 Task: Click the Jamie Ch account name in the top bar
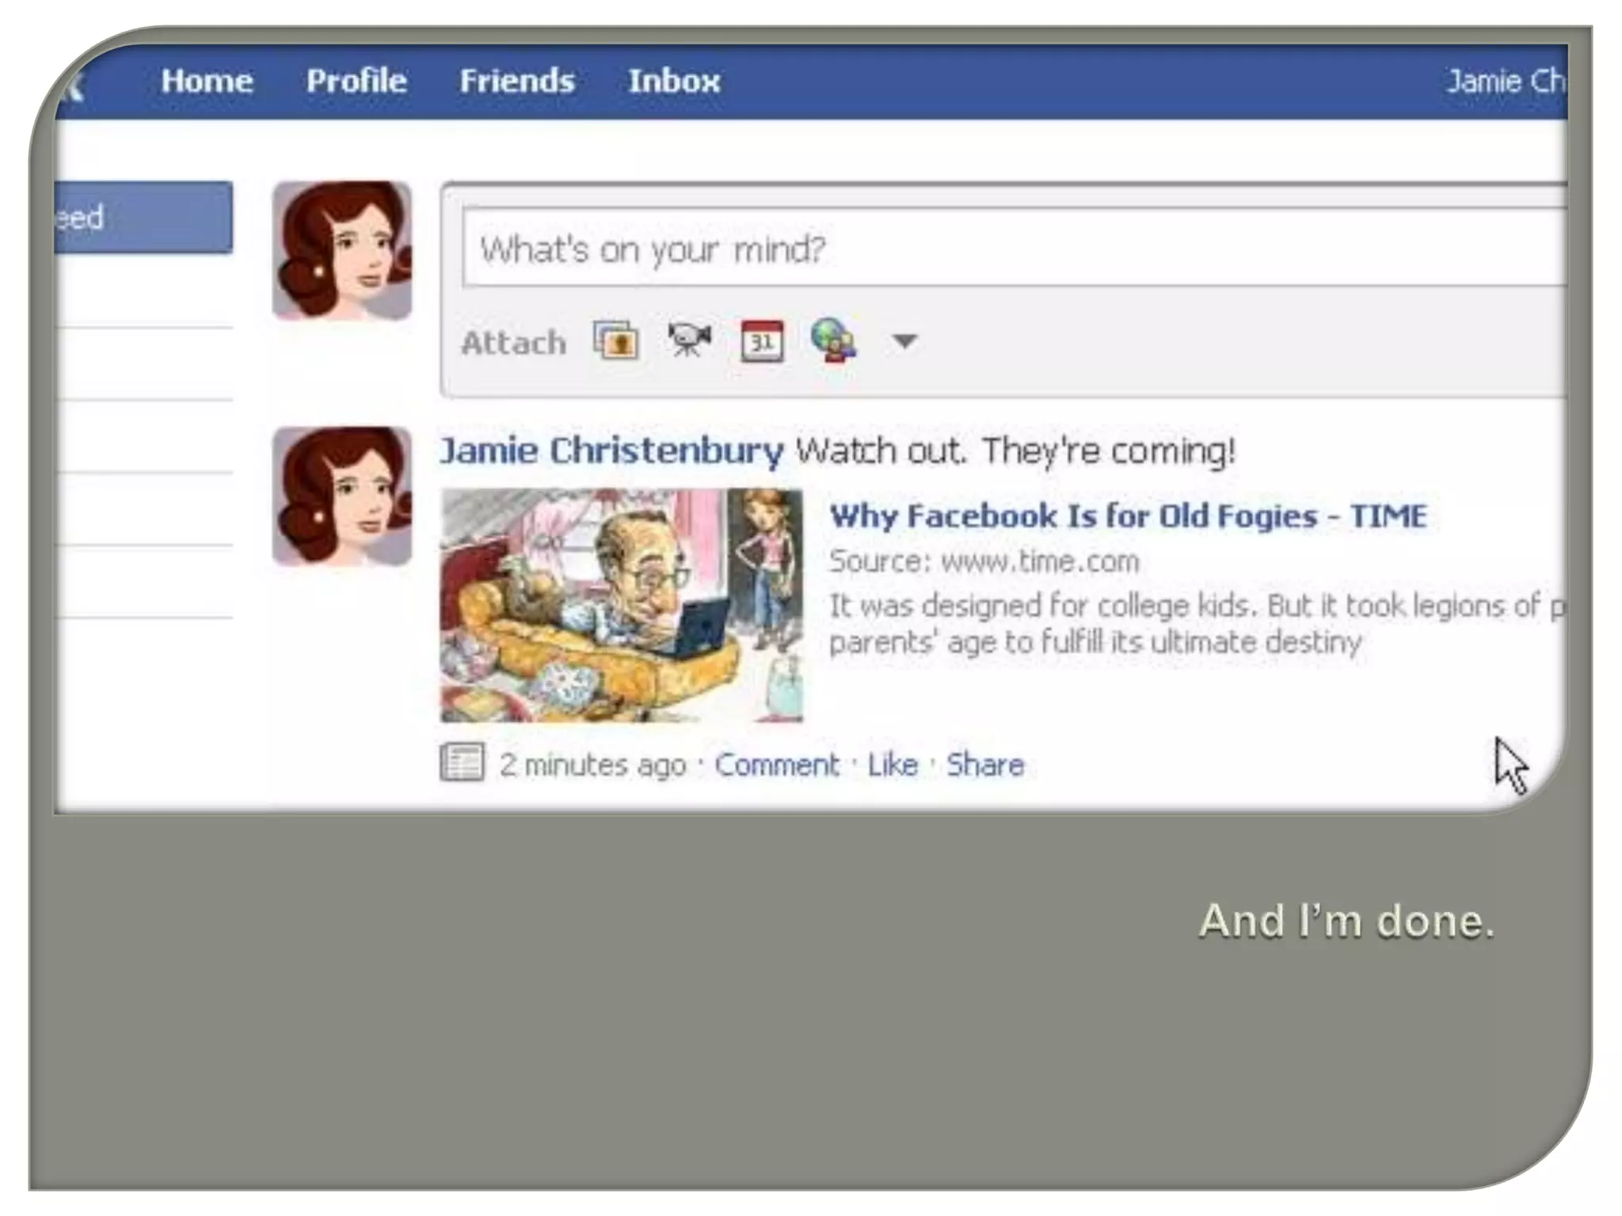(1506, 82)
